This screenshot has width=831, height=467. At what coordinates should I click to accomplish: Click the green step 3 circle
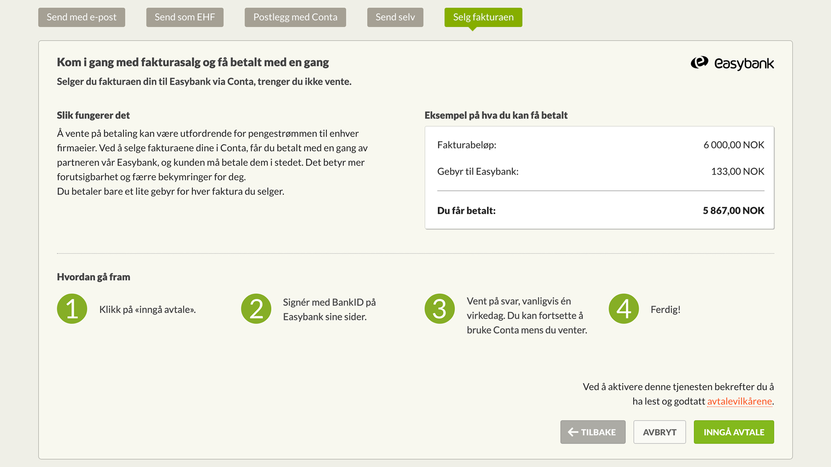(x=440, y=309)
